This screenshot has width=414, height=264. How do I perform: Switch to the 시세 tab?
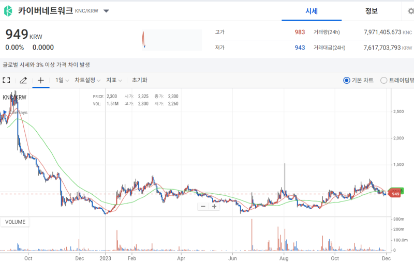tap(312, 11)
